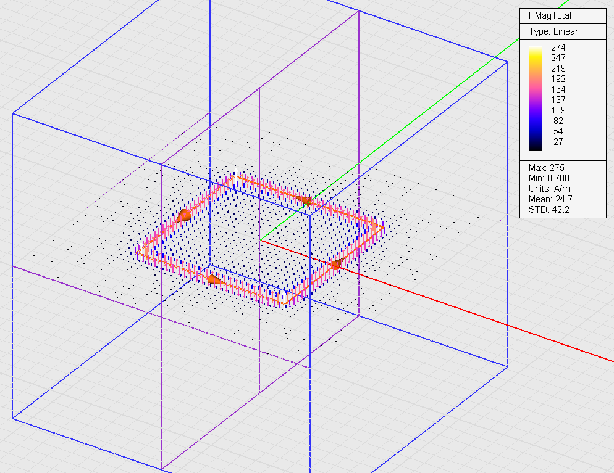Viewport: 614px width, 473px height.
Task: Click the 274 value on the legend scale
Action: (558, 47)
